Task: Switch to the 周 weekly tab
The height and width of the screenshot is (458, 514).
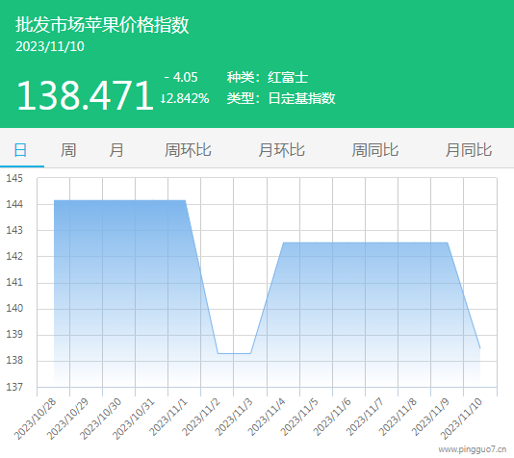Action: point(68,150)
